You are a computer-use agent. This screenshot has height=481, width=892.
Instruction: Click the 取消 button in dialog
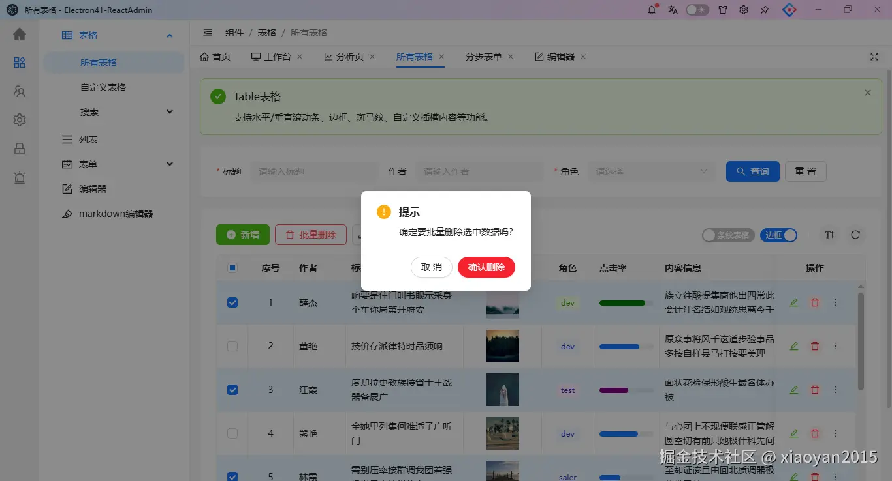(432, 267)
